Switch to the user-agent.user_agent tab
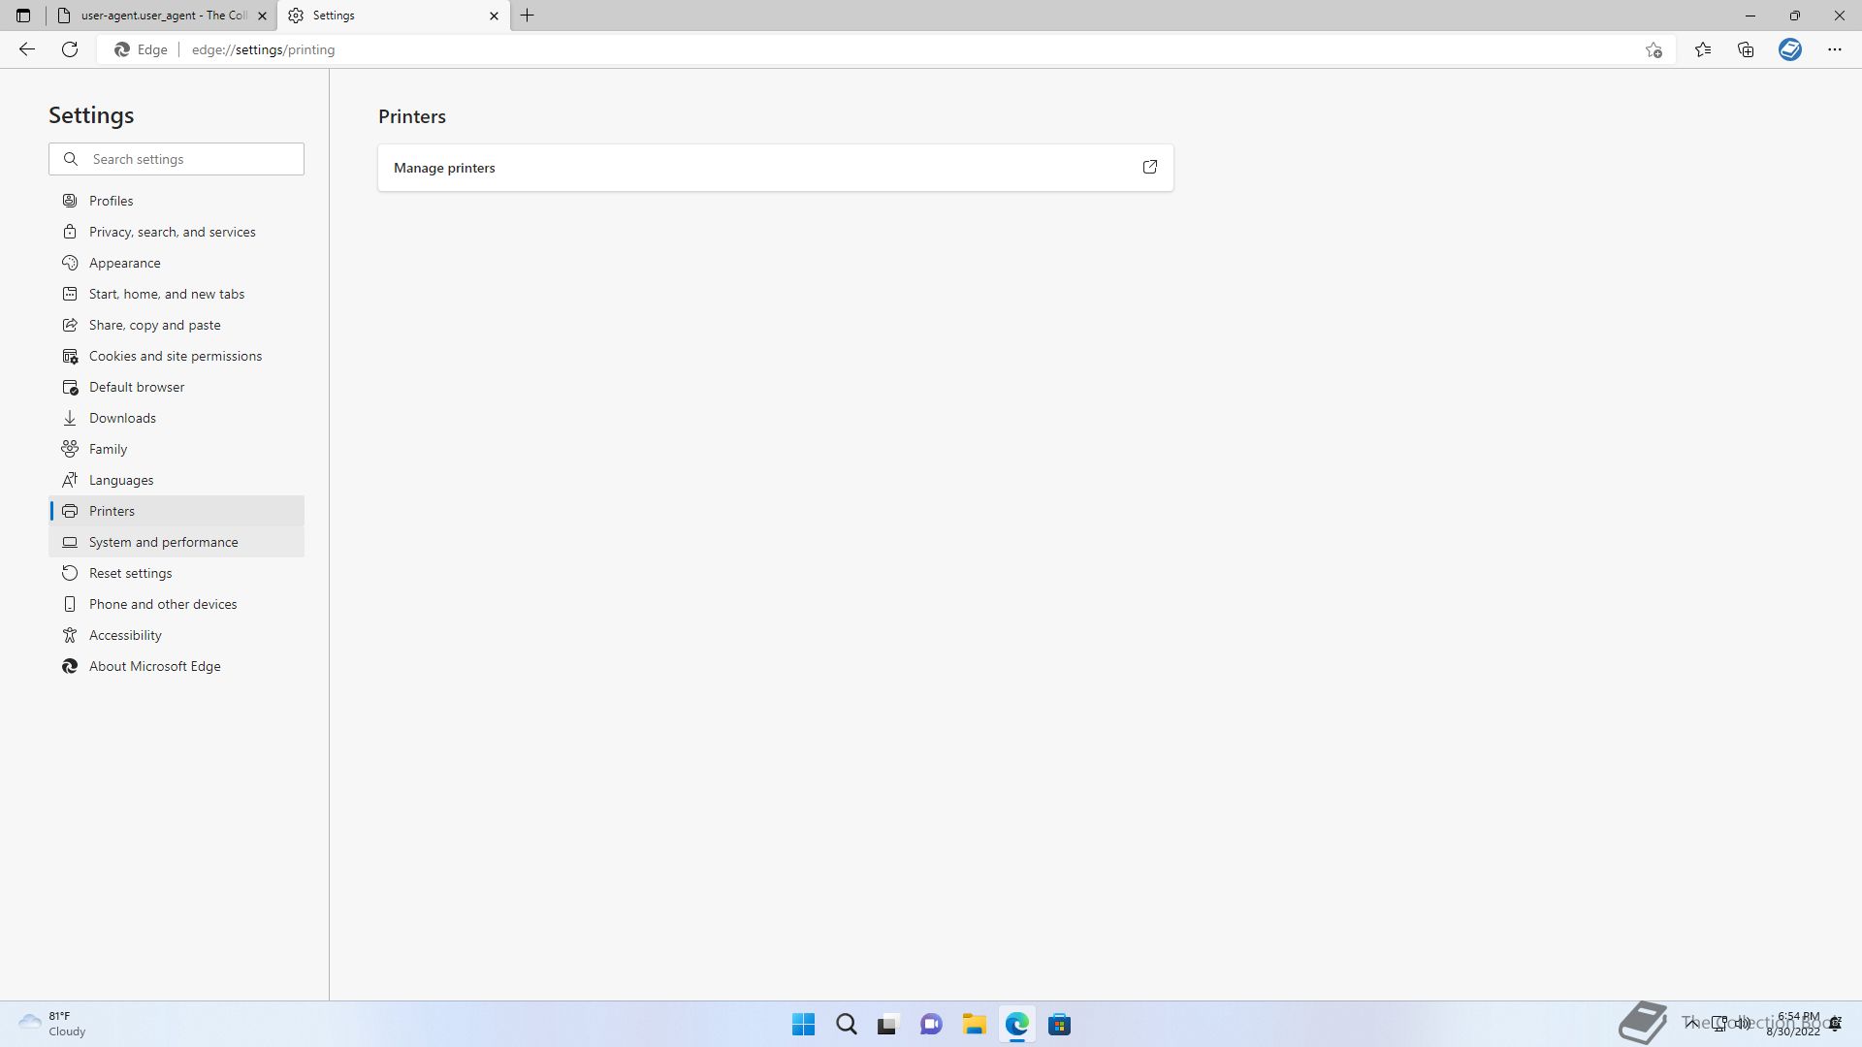The width and height of the screenshot is (1862, 1047). pos(163,16)
